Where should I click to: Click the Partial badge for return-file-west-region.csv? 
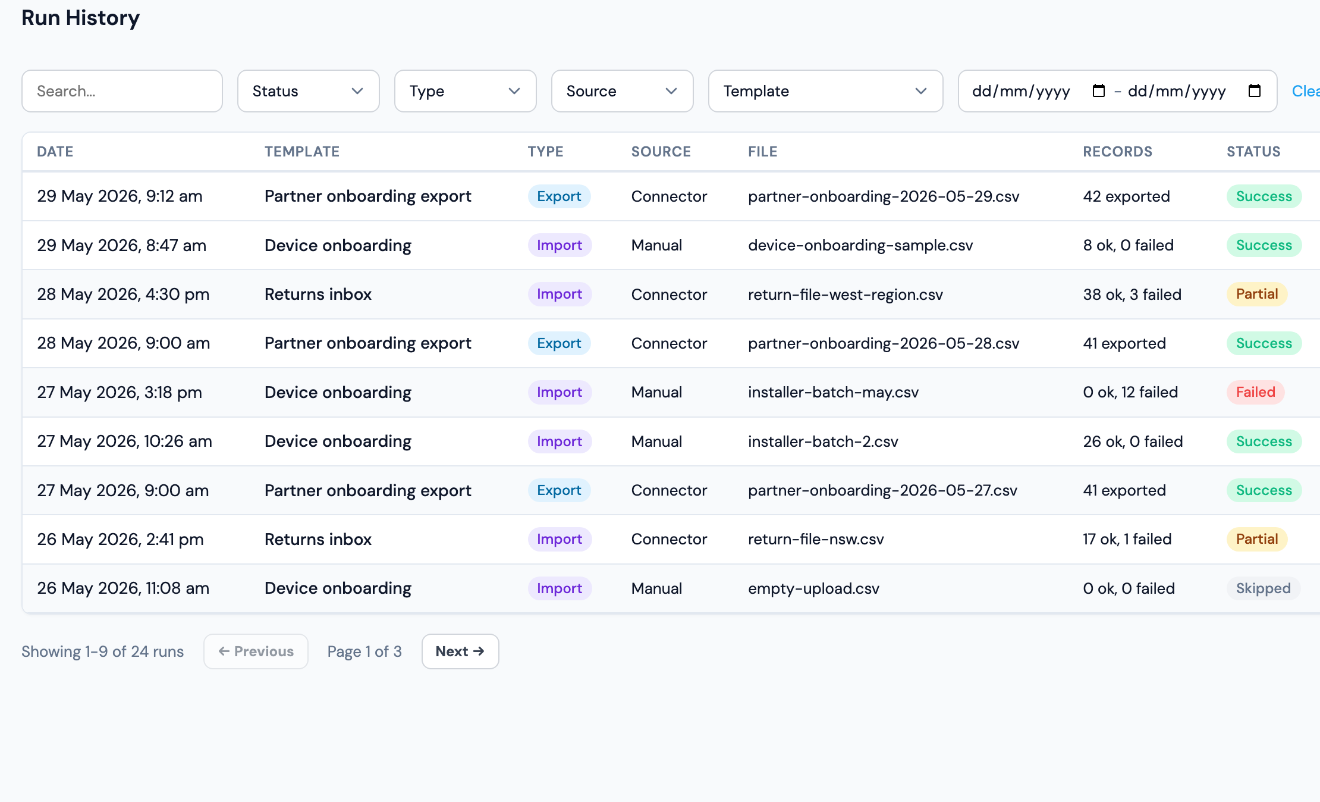[1257, 294]
